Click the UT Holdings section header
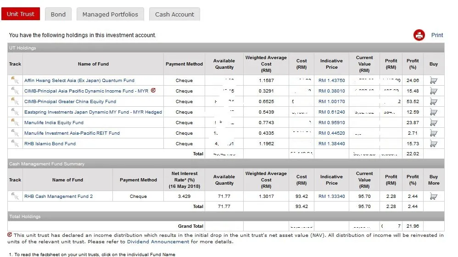Viewport: 458px width, 257px height. [226, 48]
